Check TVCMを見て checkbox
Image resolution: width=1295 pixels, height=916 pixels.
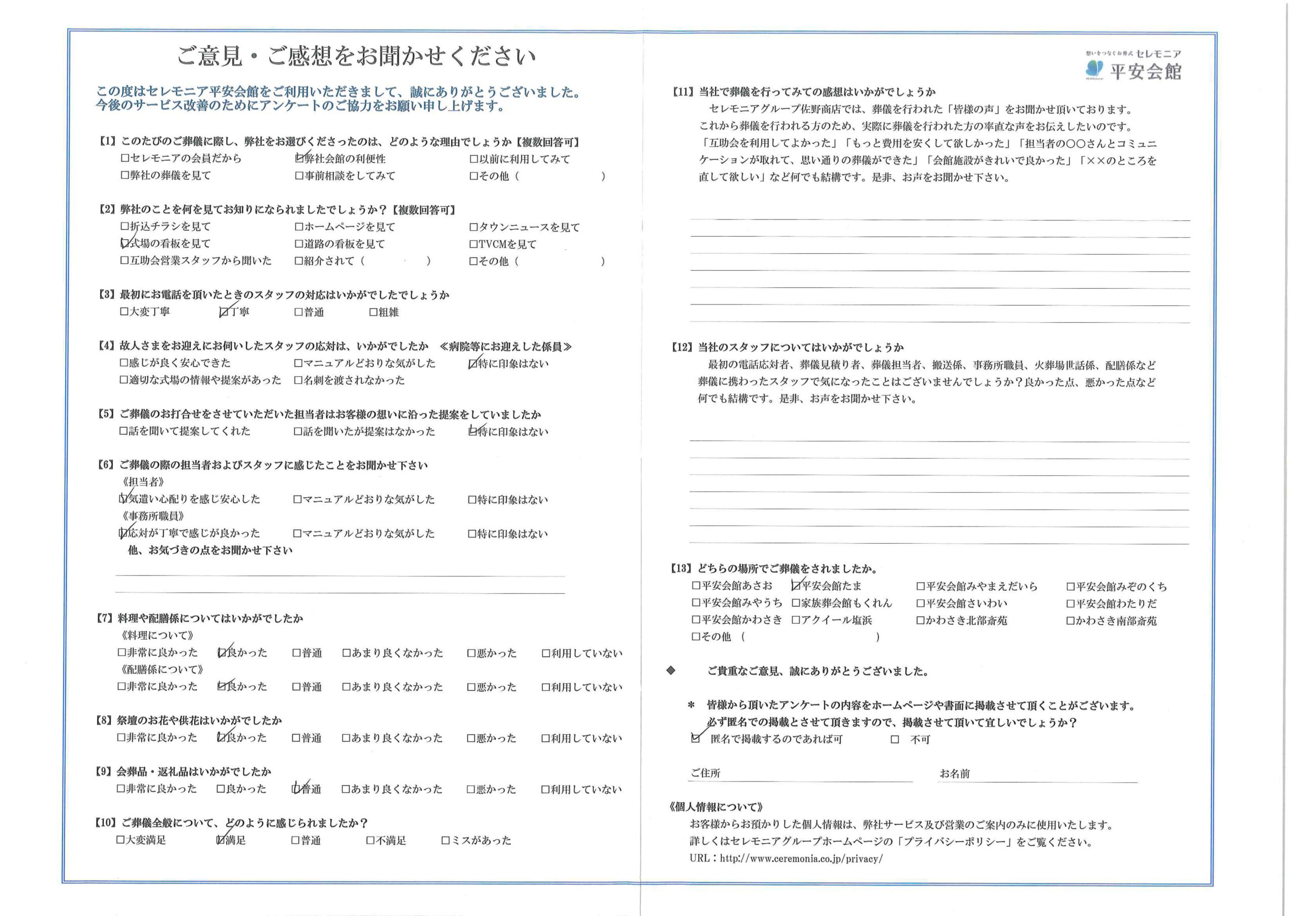click(474, 245)
